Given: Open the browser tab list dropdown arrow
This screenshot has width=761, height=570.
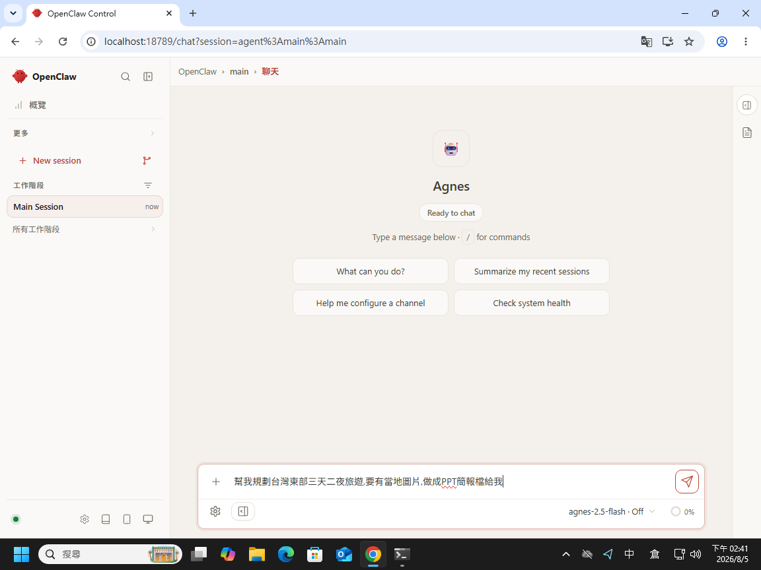Looking at the screenshot, I should coord(13,14).
